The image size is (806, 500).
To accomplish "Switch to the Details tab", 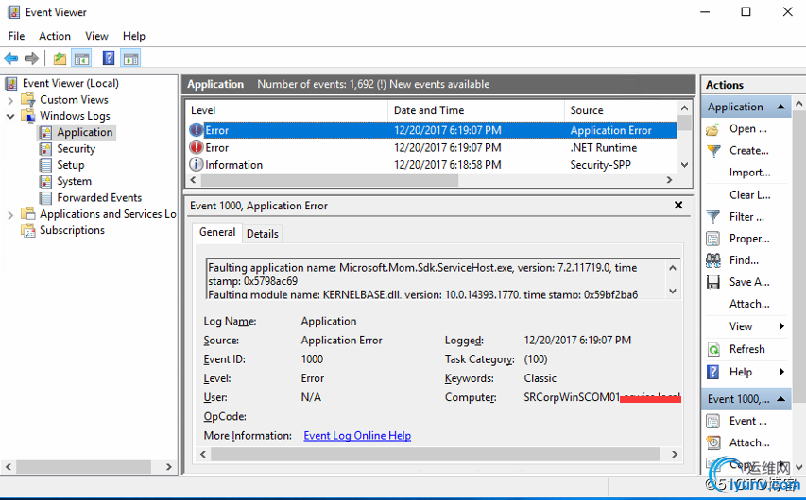I will pos(263,233).
